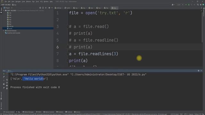Clear all output with trash icon

pos(7,88)
